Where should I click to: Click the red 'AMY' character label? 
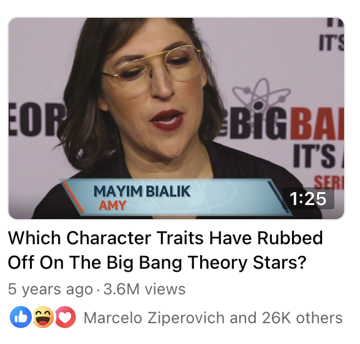(x=112, y=205)
